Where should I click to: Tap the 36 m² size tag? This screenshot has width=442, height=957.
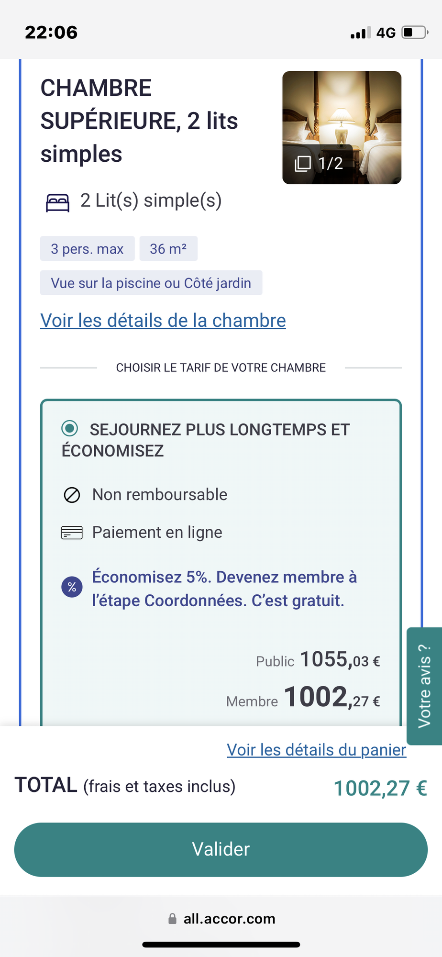pos(168,249)
